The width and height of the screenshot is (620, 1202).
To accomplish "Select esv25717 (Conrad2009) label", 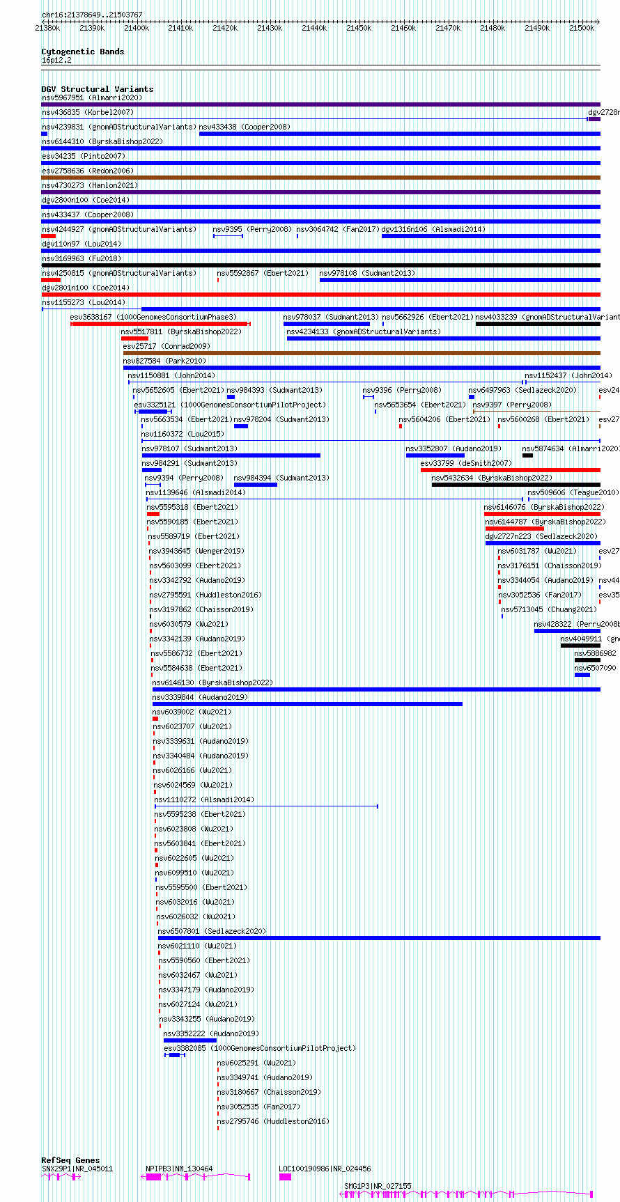I will pos(166,346).
